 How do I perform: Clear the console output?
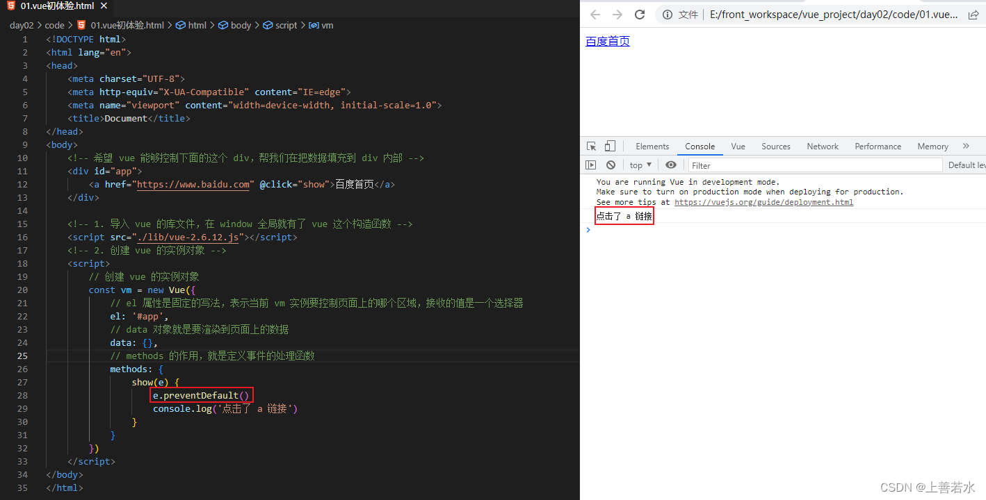[611, 165]
